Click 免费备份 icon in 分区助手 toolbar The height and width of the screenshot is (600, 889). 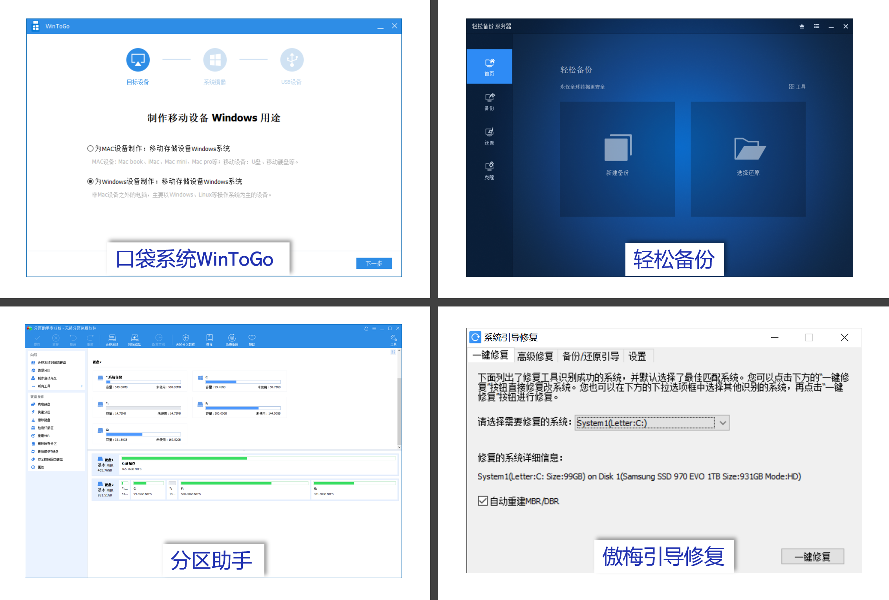tap(232, 340)
